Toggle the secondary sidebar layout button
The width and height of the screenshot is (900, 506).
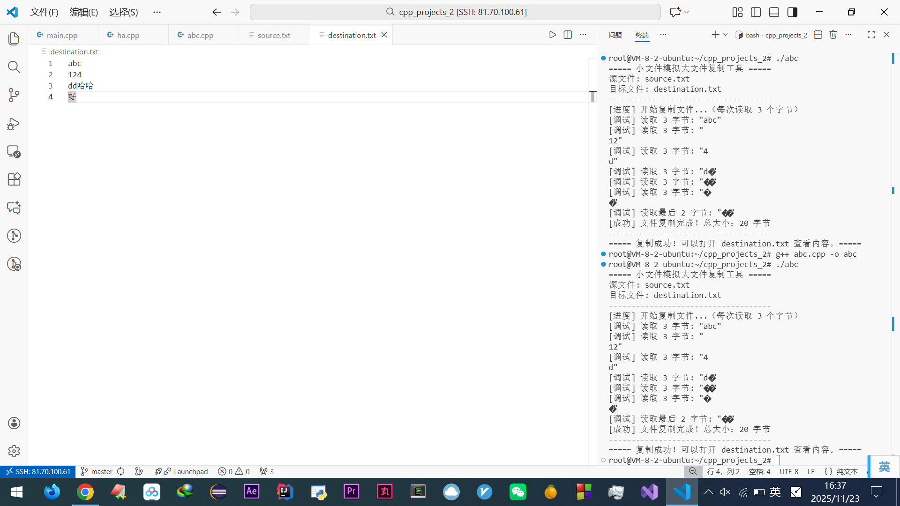pyautogui.click(x=792, y=12)
